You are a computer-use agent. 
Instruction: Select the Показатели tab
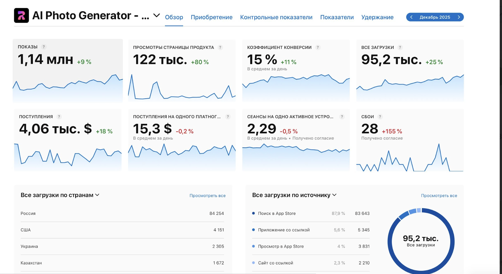point(337,17)
